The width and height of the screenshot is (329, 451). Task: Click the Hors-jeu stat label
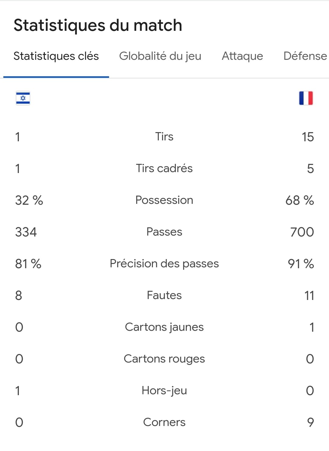[x=164, y=391]
